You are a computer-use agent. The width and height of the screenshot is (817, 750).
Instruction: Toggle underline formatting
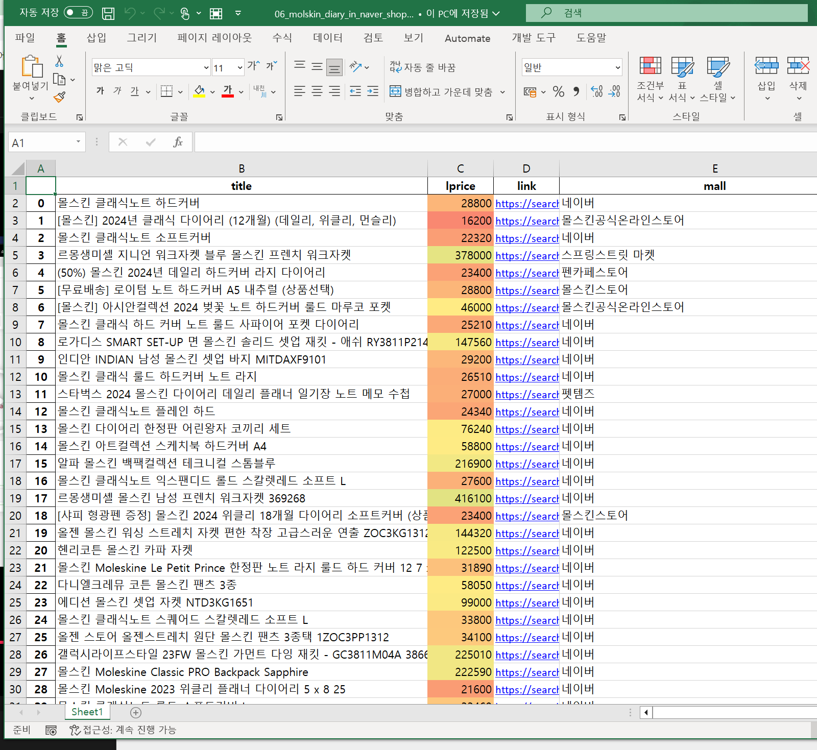click(134, 91)
